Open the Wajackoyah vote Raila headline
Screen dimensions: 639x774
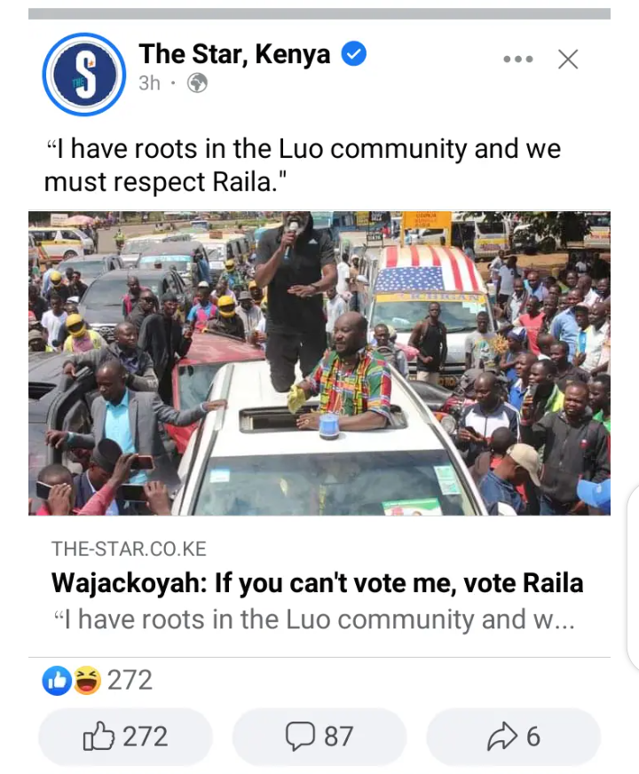(317, 583)
